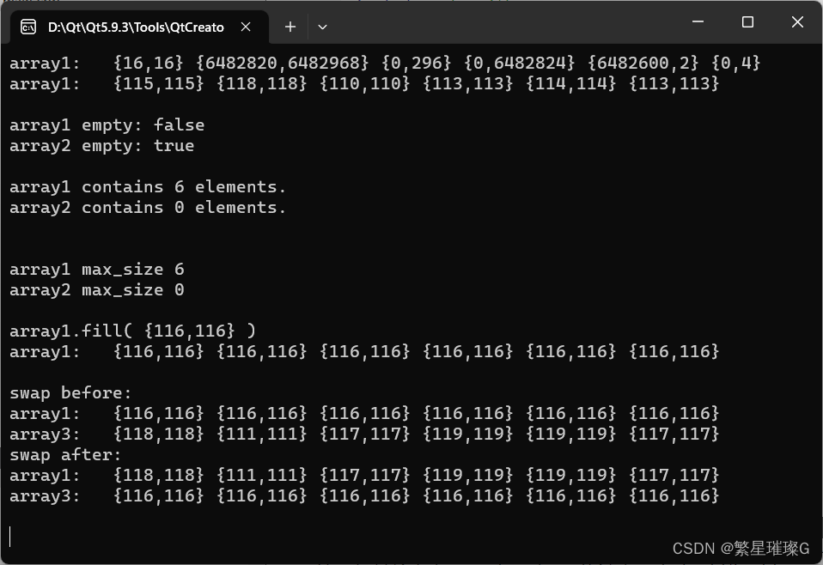Image resolution: width=823 pixels, height=565 pixels.
Task: Click the command prompt icon left of the path
Action: [28, 27]
